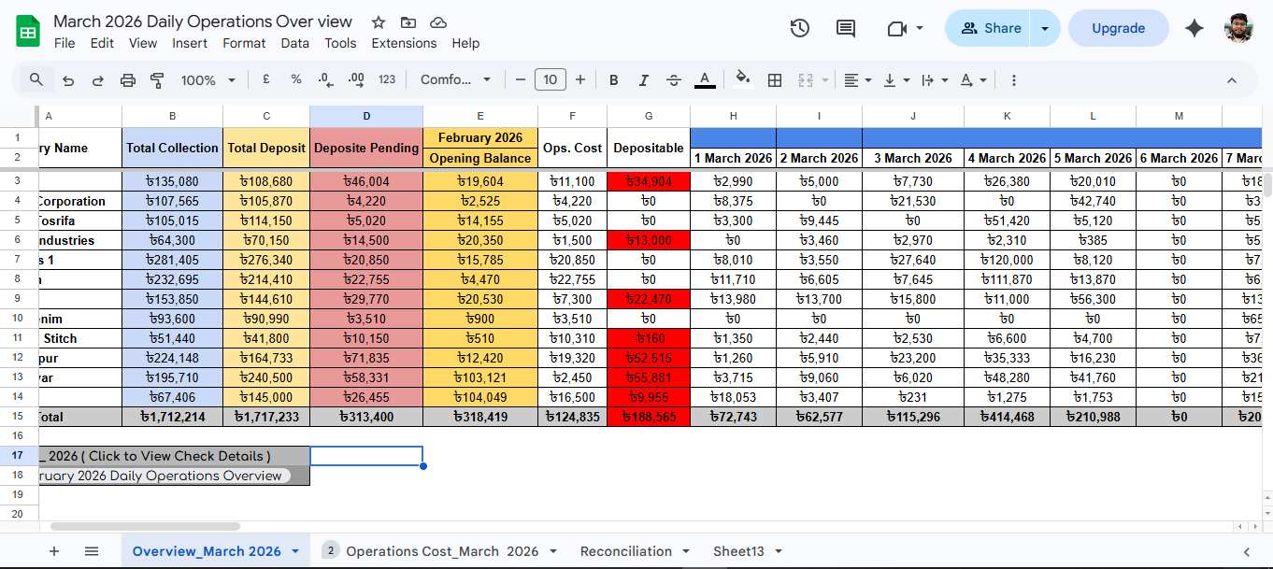Screen dimensions: 1273x569
Task: Open the Gemini sparkle assistant
Action: pyautogui.click(x=1194, y=28)
